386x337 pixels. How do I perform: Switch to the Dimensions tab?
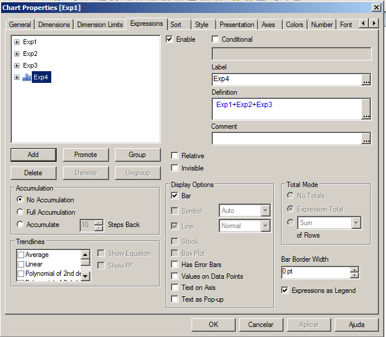54,25
